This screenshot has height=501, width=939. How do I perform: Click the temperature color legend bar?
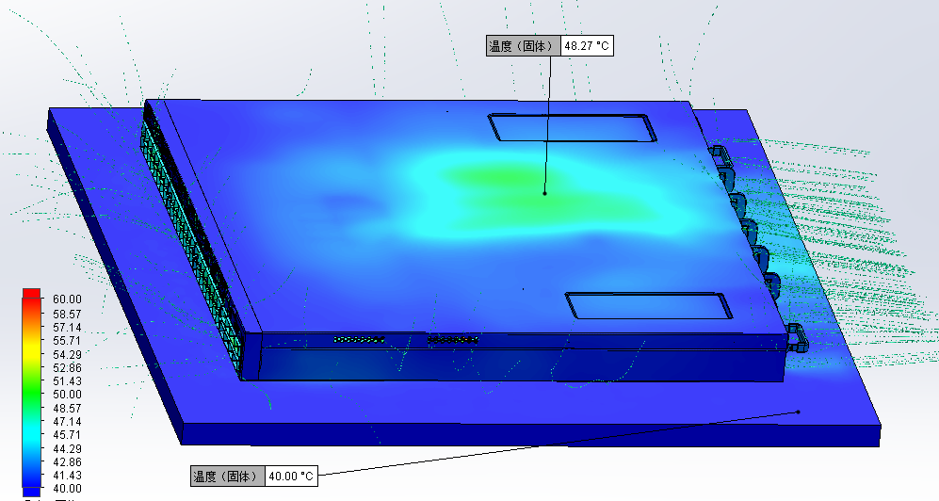pos(32,393)
